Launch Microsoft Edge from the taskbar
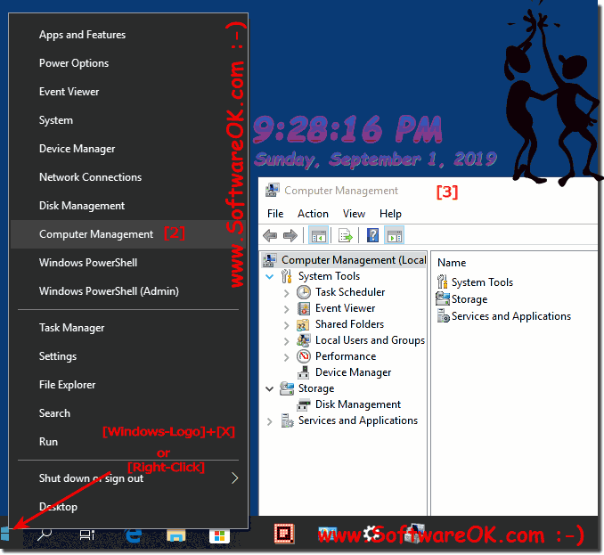The image size is (604, 555). point(134,535)
